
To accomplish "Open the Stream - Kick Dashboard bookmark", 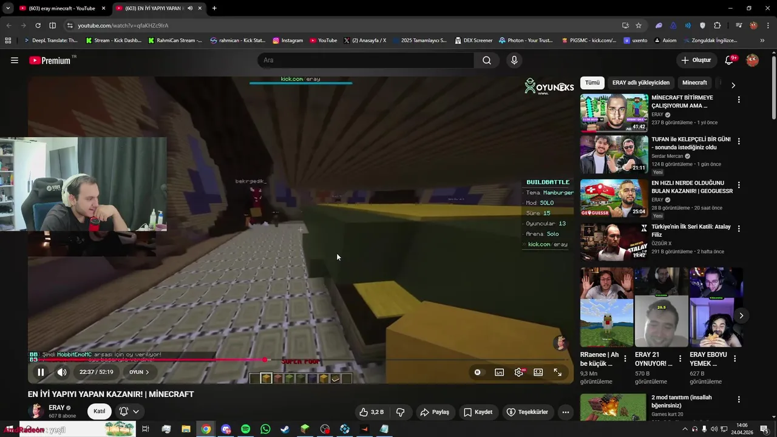I will (x=114, y=41).
